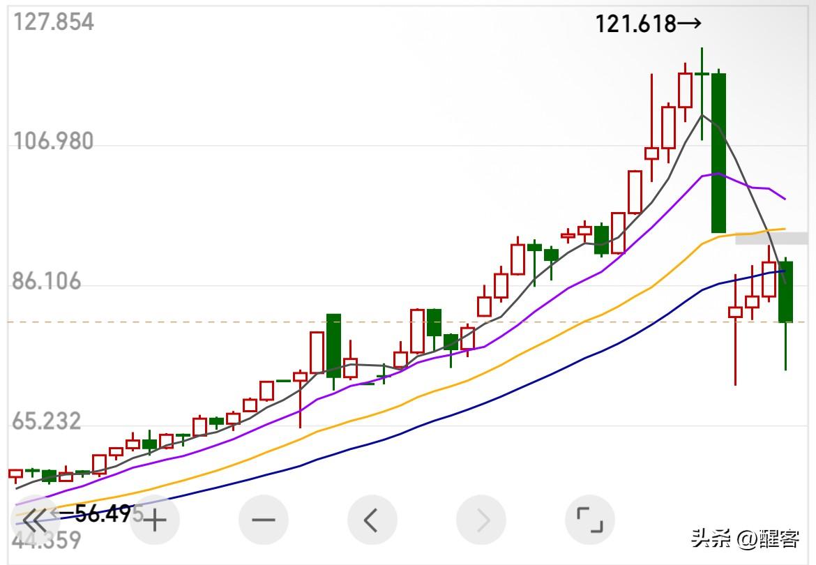Zoom in with the plus button
Viewport: 816px width, 565px height.
[x=155, y=520]
